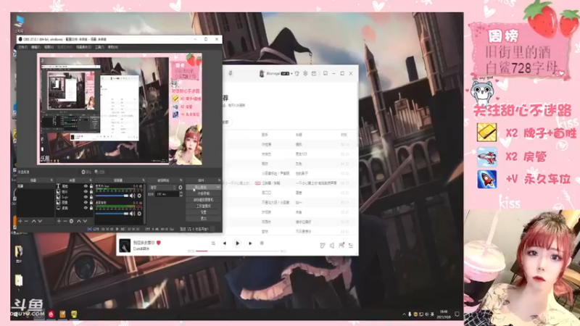Skip to next song in music player
The image size is (580, 326).
point(250,243)
